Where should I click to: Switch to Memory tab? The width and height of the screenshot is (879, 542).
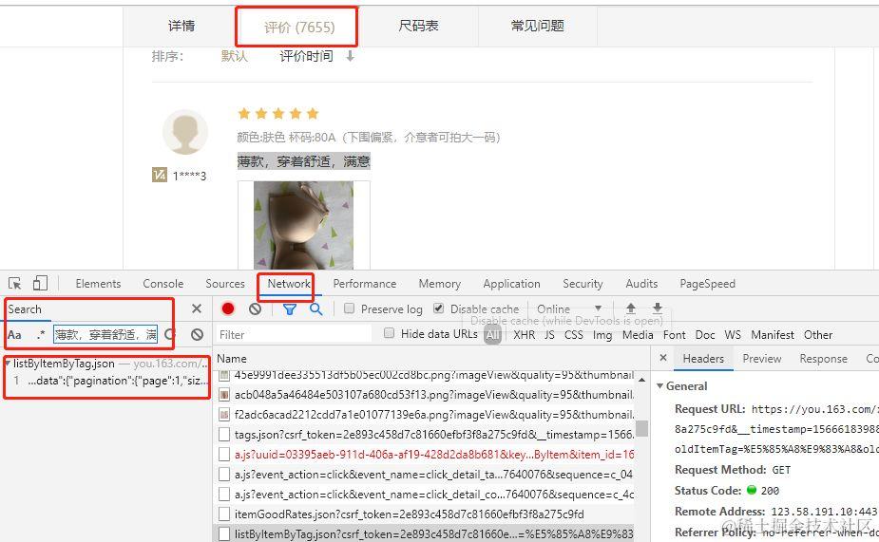click(x=439, y=284)
